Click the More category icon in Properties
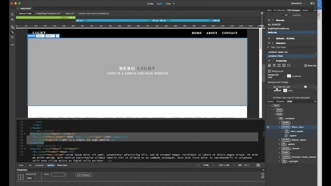This screenshot has height=186, width=331. pyautogui.click(x=289, y=66)
